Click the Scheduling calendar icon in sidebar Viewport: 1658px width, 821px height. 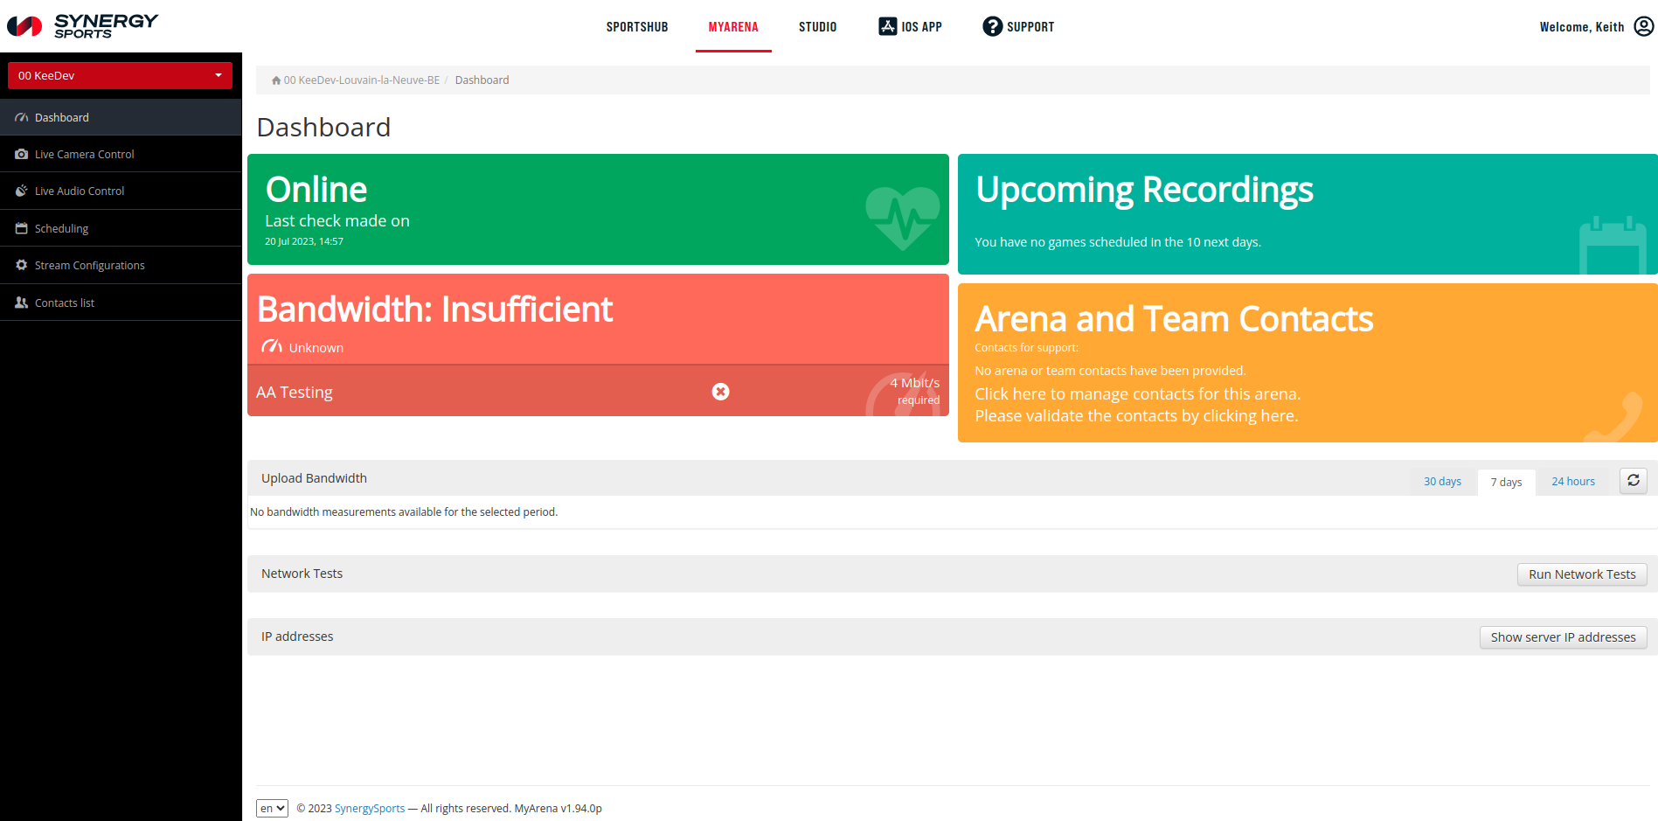[x=22, y=228]
